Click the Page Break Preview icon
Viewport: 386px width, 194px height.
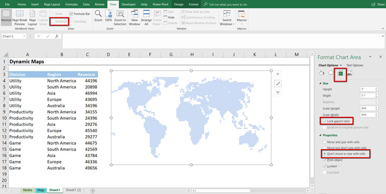click(20, 14)
